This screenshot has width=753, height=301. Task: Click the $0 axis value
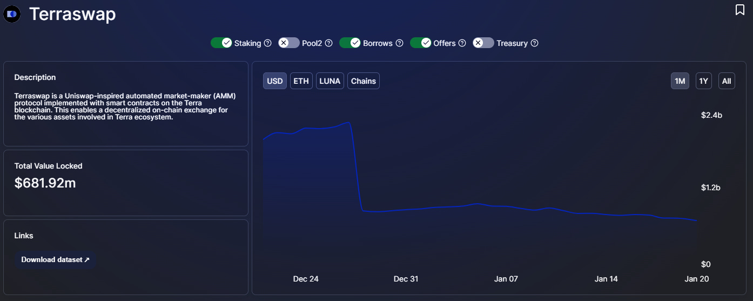click(x=706, y=264)
